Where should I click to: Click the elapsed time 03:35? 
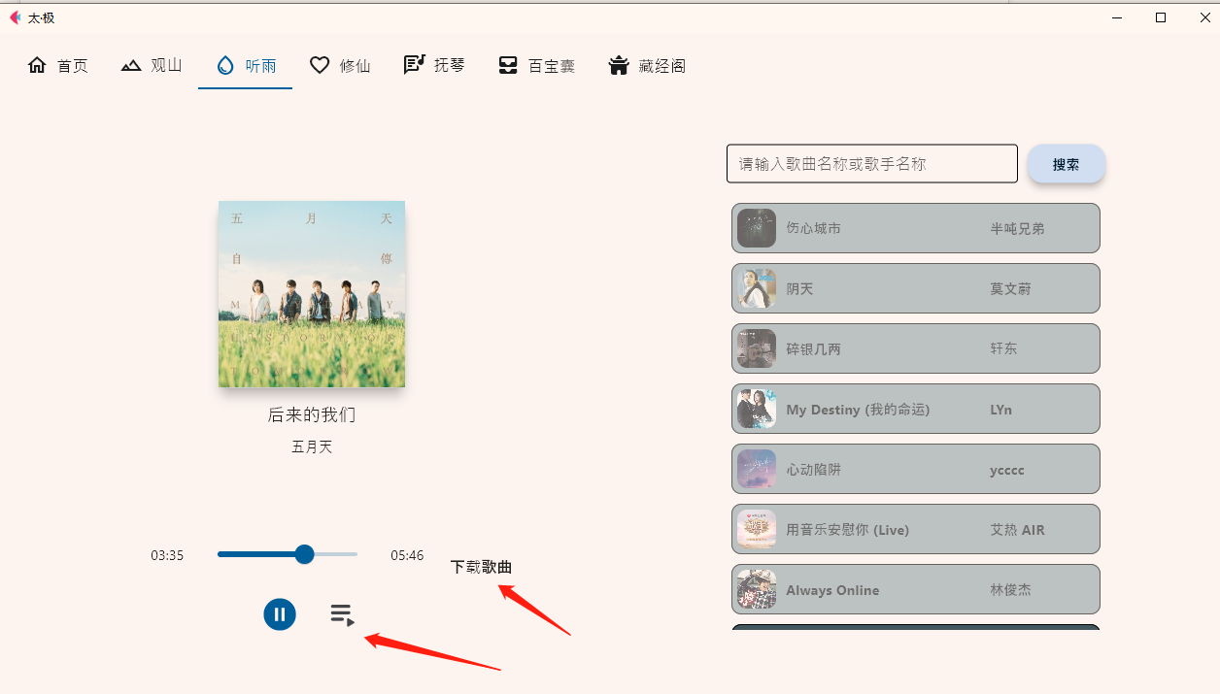pos(167,555)
